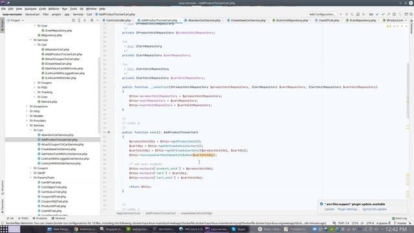Click the locate file target icon in Project panel
The image size is (414, 233).
73,20
